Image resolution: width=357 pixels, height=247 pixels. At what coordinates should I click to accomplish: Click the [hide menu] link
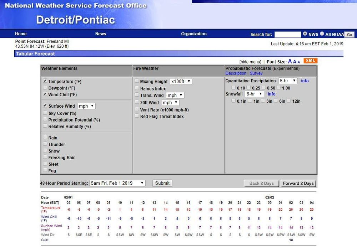tap(250, 62)
